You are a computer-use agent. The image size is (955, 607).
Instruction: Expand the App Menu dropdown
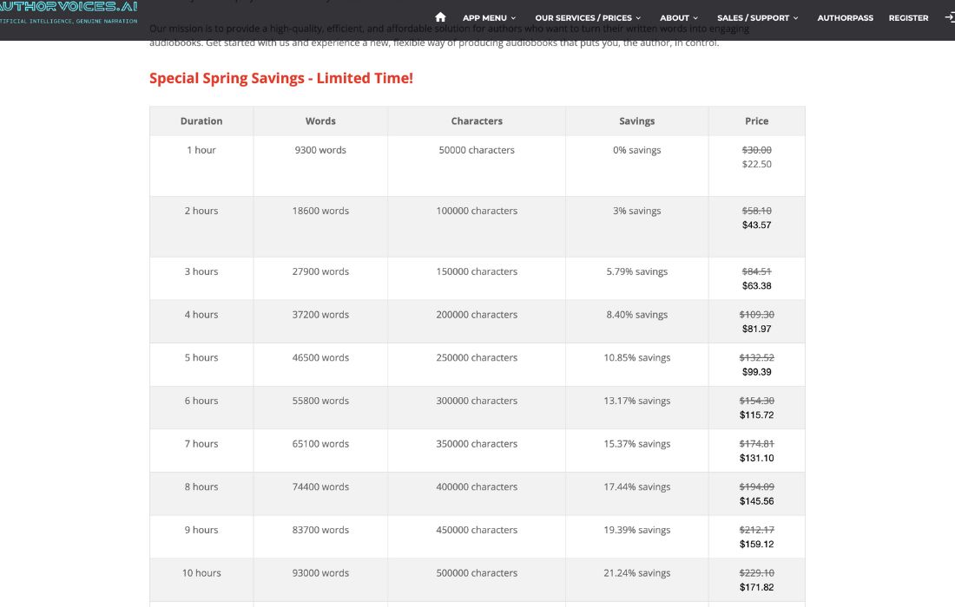[x=489, y=17]
